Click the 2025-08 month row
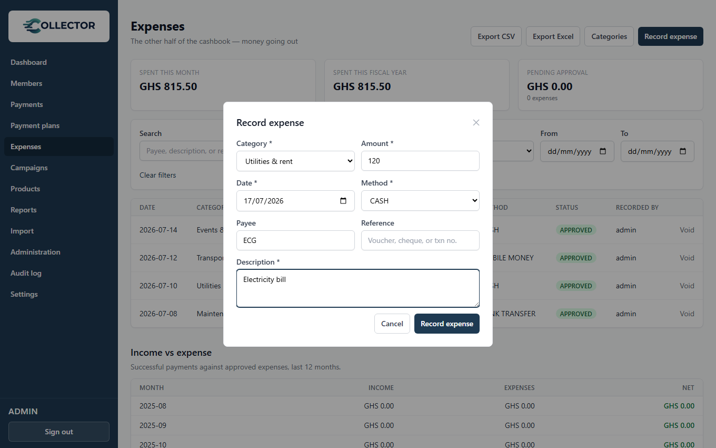 (417, 406)
